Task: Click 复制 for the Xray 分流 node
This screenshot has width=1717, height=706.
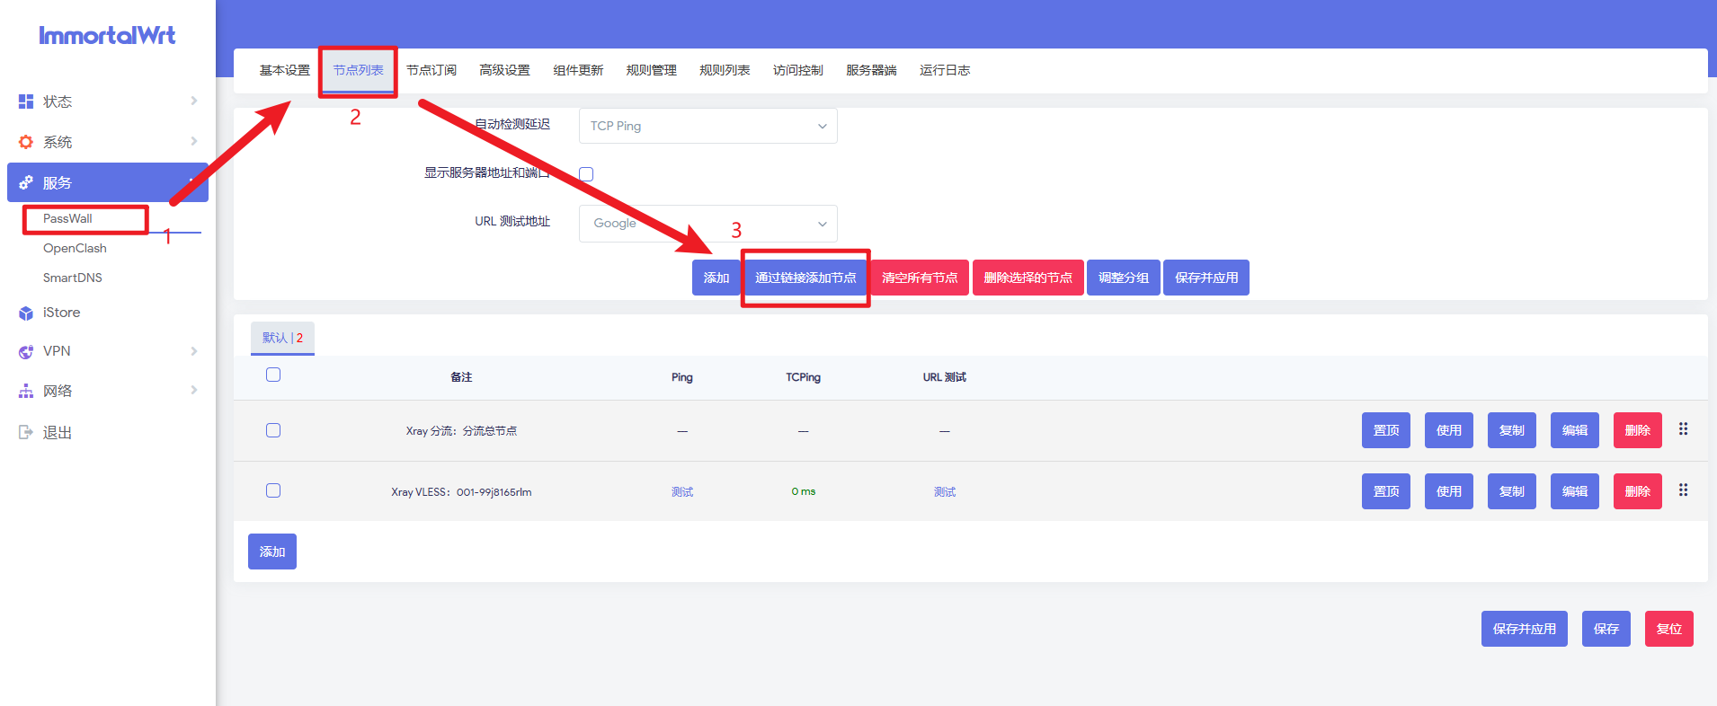Action: [1512, 430]
